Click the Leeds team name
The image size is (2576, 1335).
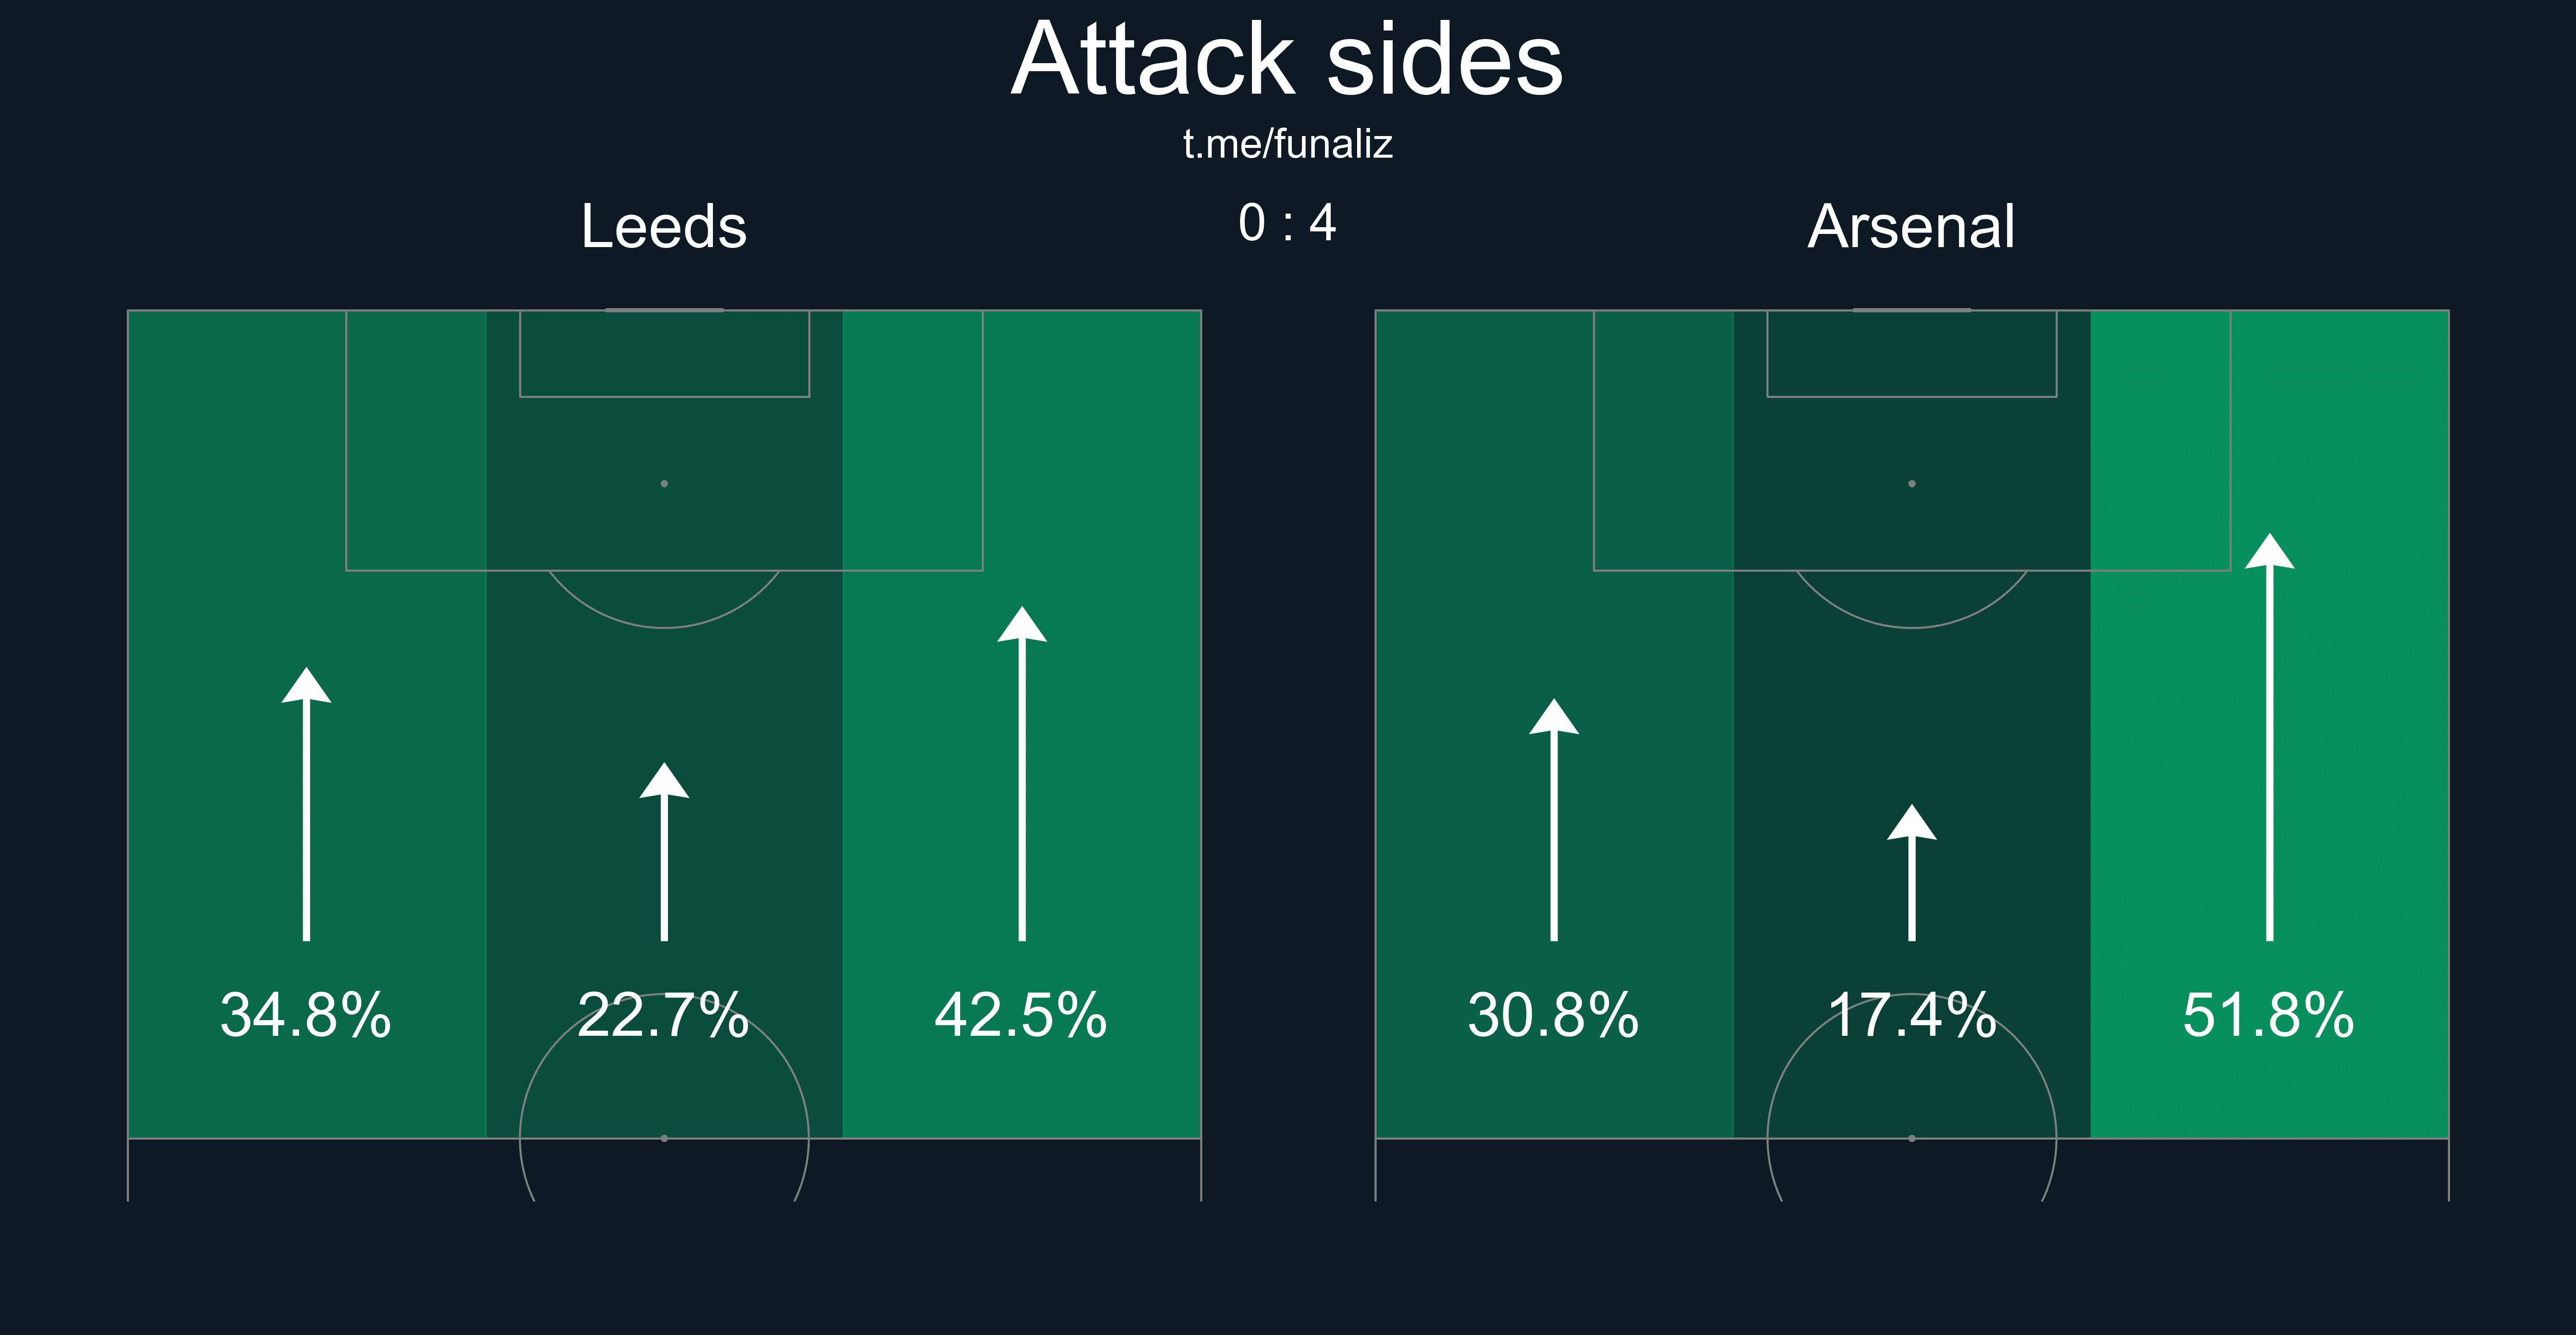[x=664, y=227]
